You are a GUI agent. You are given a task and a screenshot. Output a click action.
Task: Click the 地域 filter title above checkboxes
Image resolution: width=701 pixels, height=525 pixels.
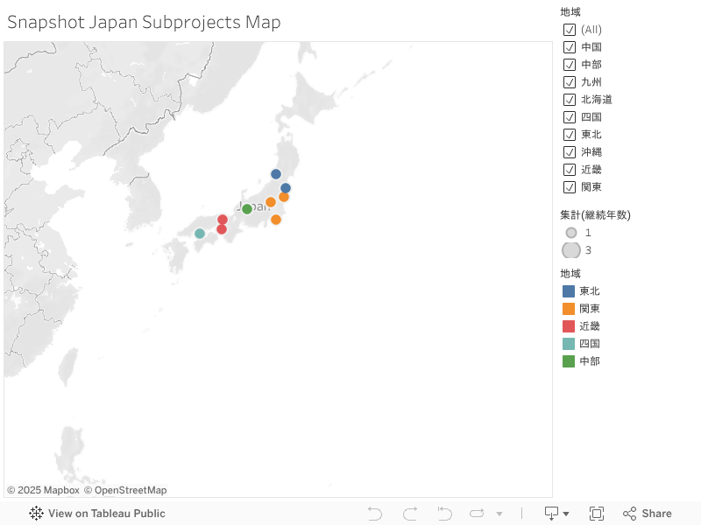[570, 12]
